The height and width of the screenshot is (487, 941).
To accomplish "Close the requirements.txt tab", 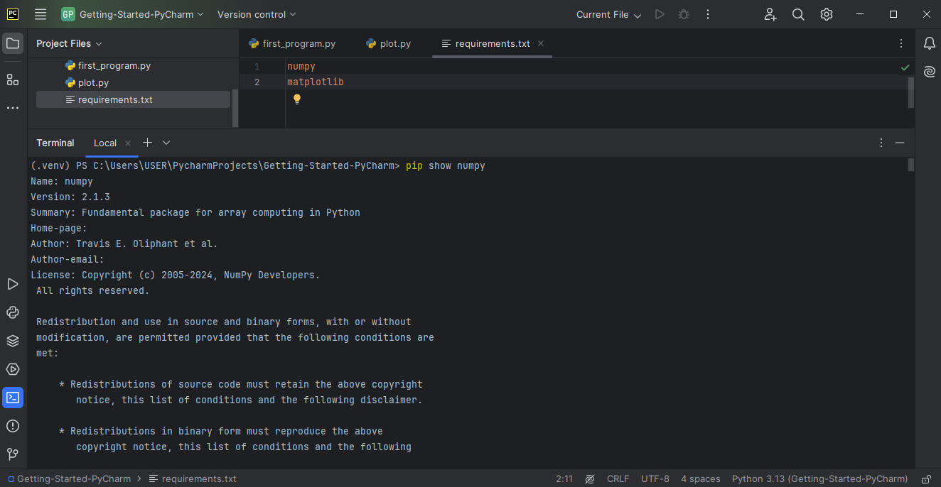I will tap(541, 43).
